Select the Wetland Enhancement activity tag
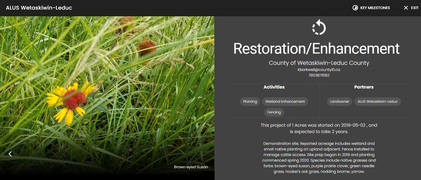Viewport: 421px width, 180px height. pyautogui.click(x=285, y=102)
